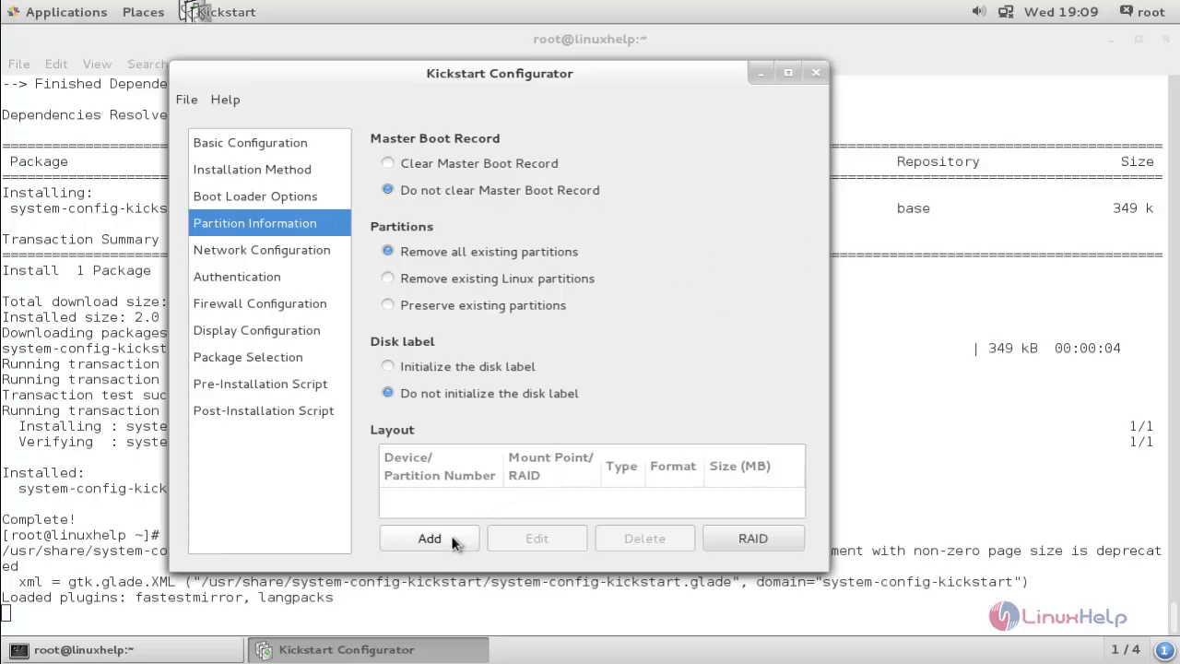Viewport: 1180px width, 664px height.
Task: Open terminal window's File menu
Action: pos(18,65)
